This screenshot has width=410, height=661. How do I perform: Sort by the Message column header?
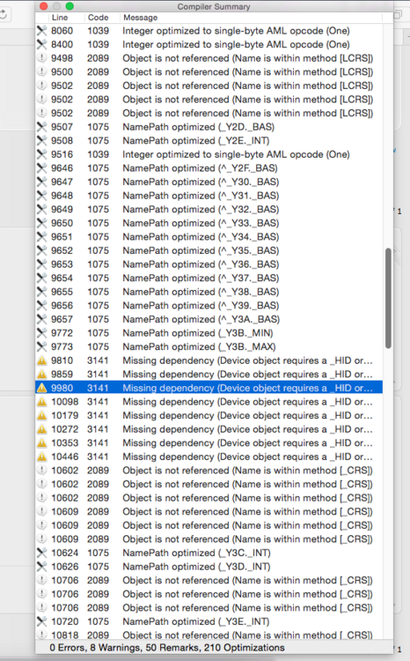pyautogui.click(x=140, y=18)
